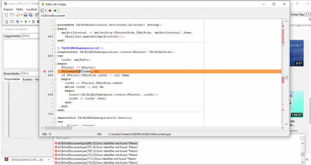The width and height of the screenshot is (311, 165).
Task: Click the cursor position 689: 13 in the status bar
Action: (x=47, y=134)
